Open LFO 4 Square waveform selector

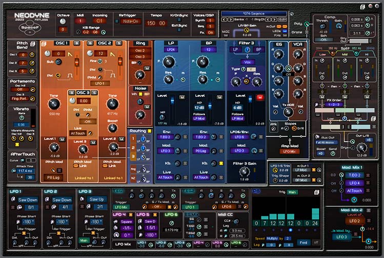126,222
